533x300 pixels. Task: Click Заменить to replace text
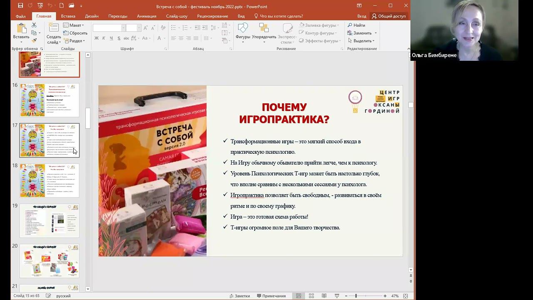(x=362, y=33)
